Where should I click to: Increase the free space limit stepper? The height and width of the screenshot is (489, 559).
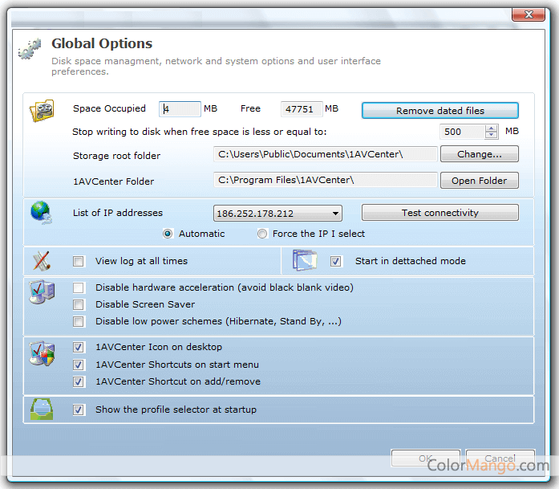click(492, 128)
